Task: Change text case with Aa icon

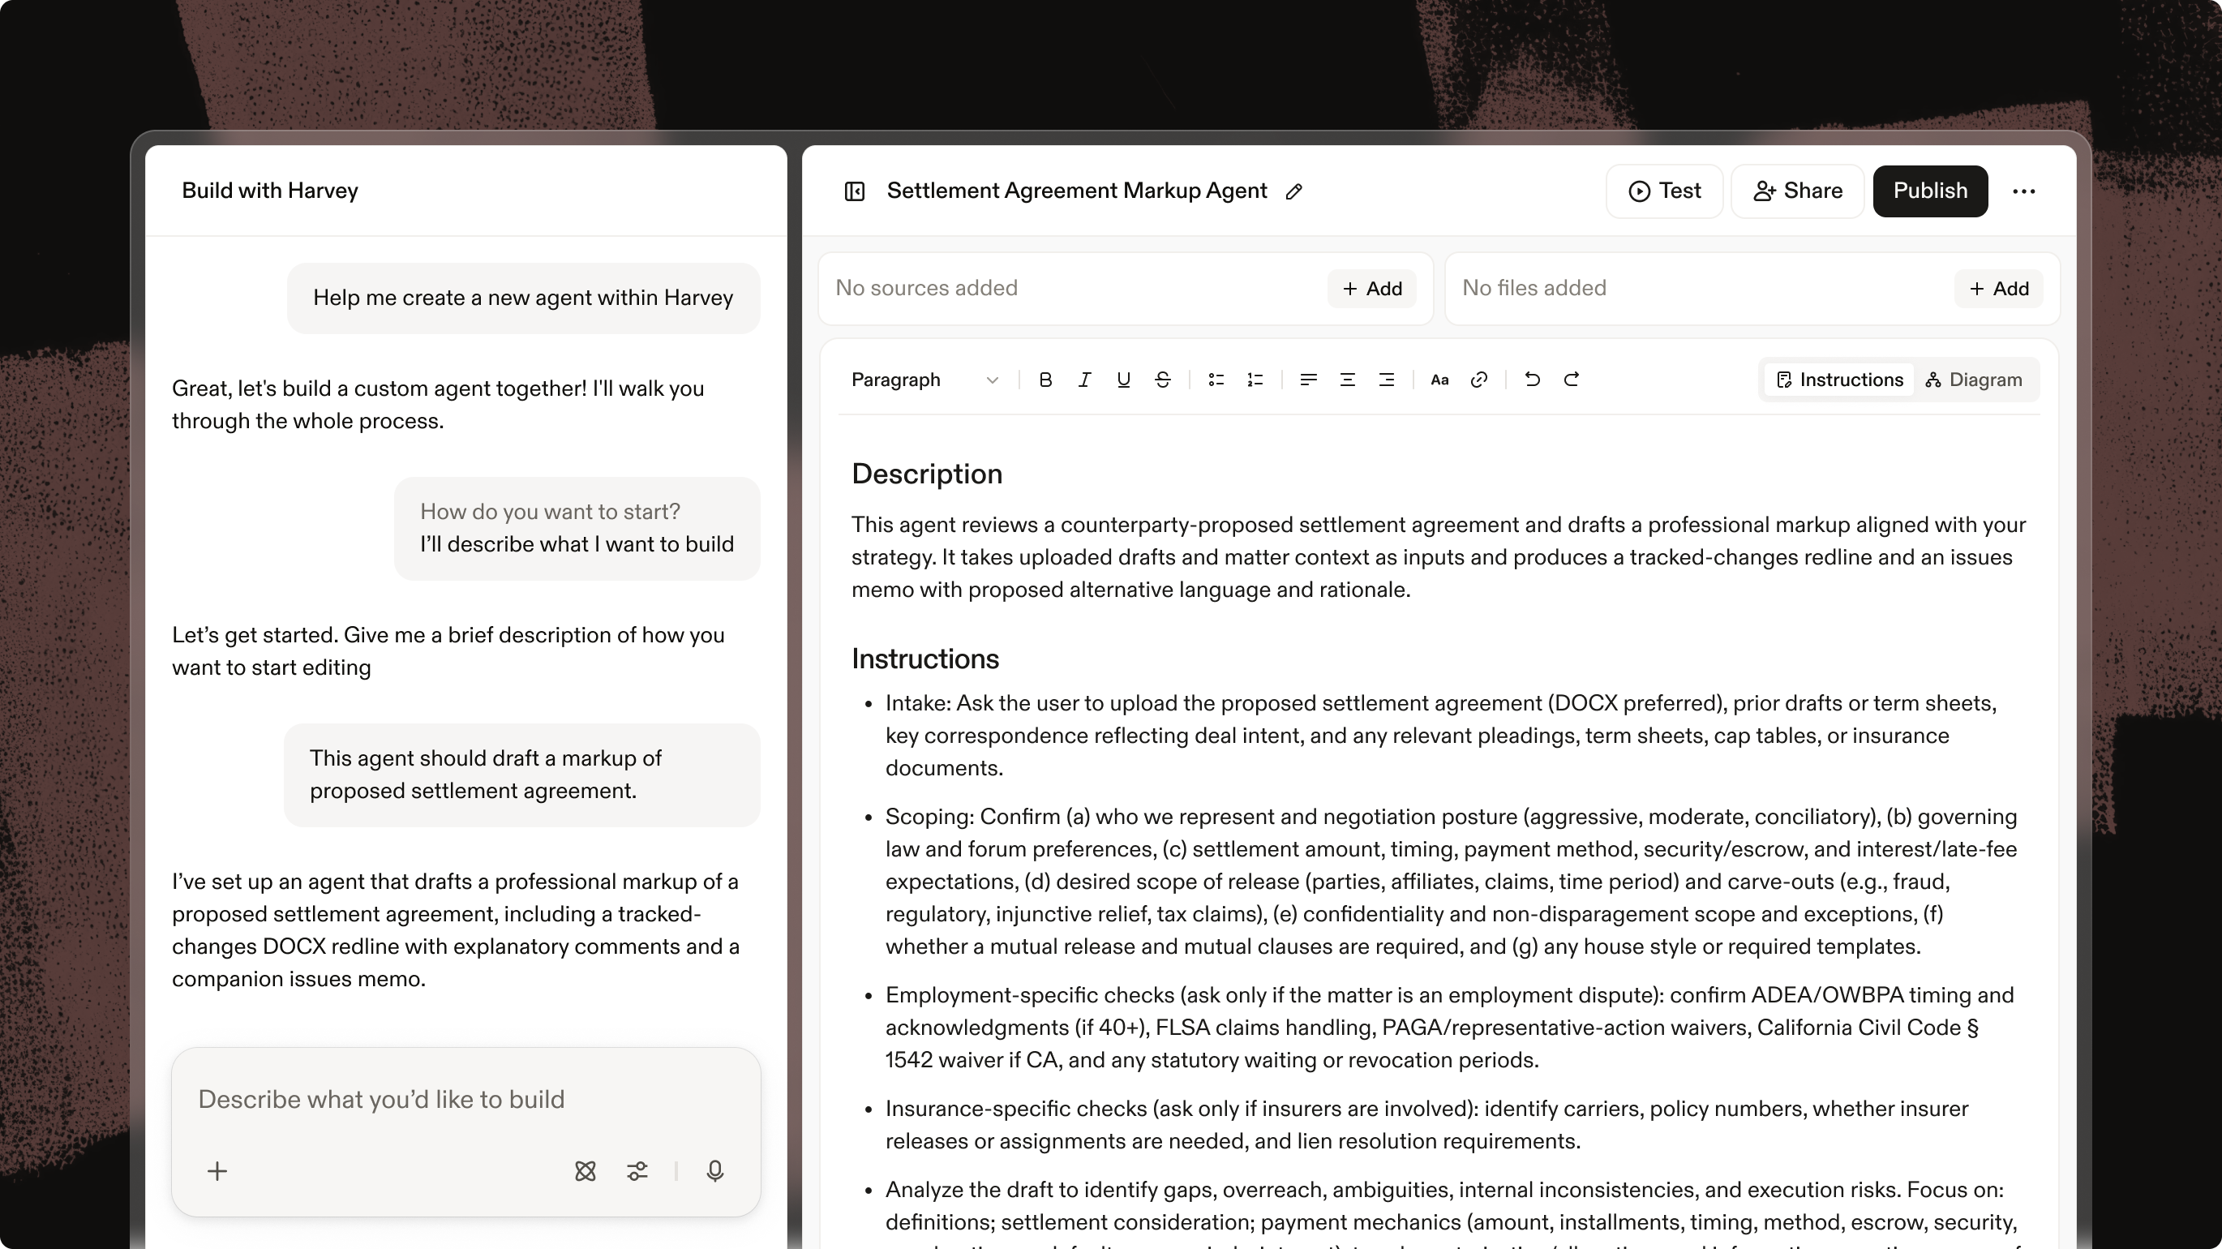Action: pyautogui.click(x=1439, y=380)
